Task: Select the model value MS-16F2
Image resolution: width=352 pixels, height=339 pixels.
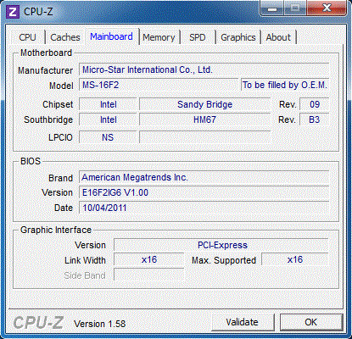Action: pyautogui.click(x=159, y=85)
